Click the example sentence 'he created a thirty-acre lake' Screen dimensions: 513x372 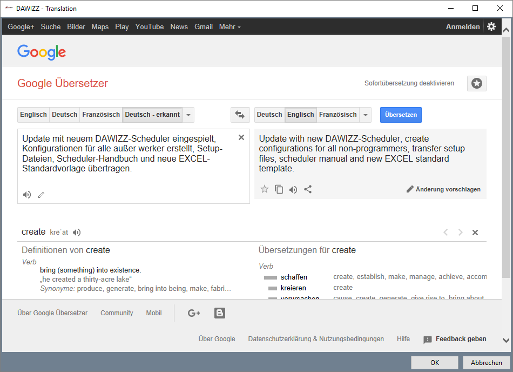[86, 280]
